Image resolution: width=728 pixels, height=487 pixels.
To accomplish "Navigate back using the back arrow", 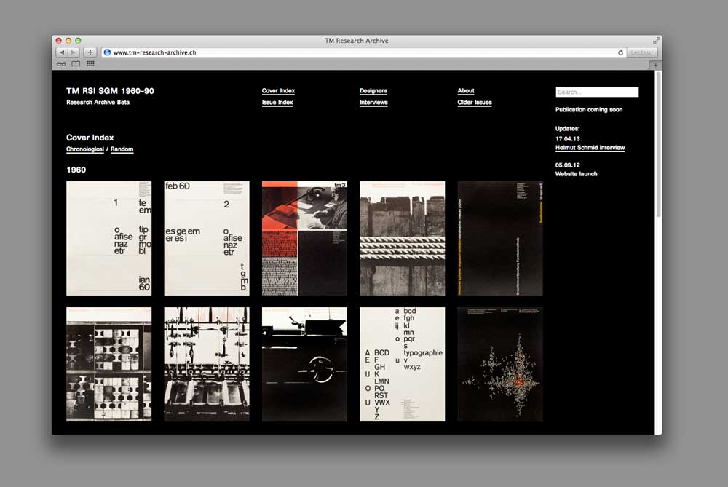I will (61, 52).
